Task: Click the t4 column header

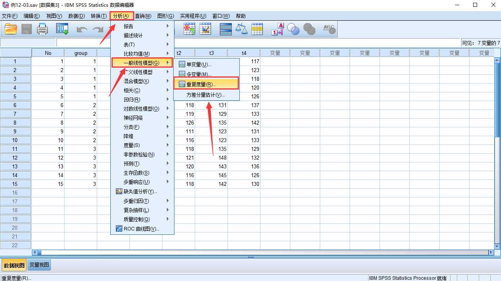Action: coord(244,53)
